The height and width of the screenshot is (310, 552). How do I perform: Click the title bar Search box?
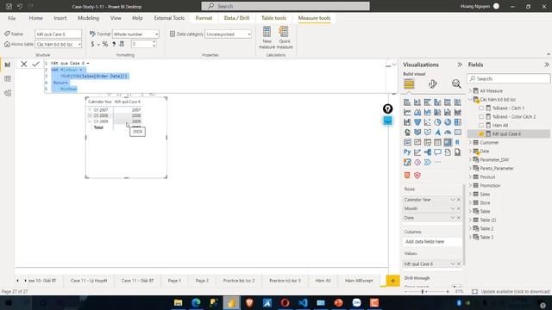285,6
